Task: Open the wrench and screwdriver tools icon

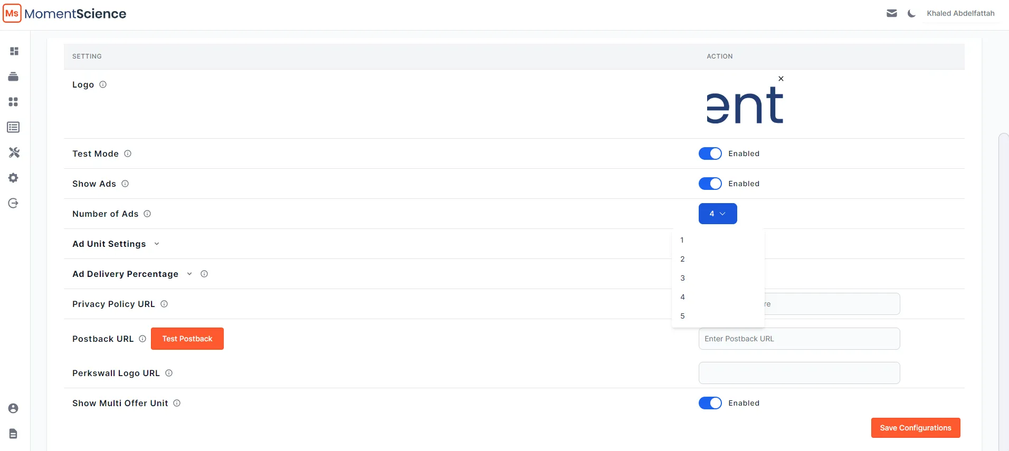Action: [x=14, y=152]
